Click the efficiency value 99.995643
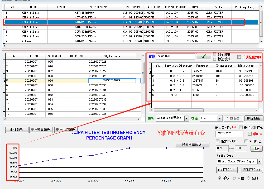 (246, 76)
